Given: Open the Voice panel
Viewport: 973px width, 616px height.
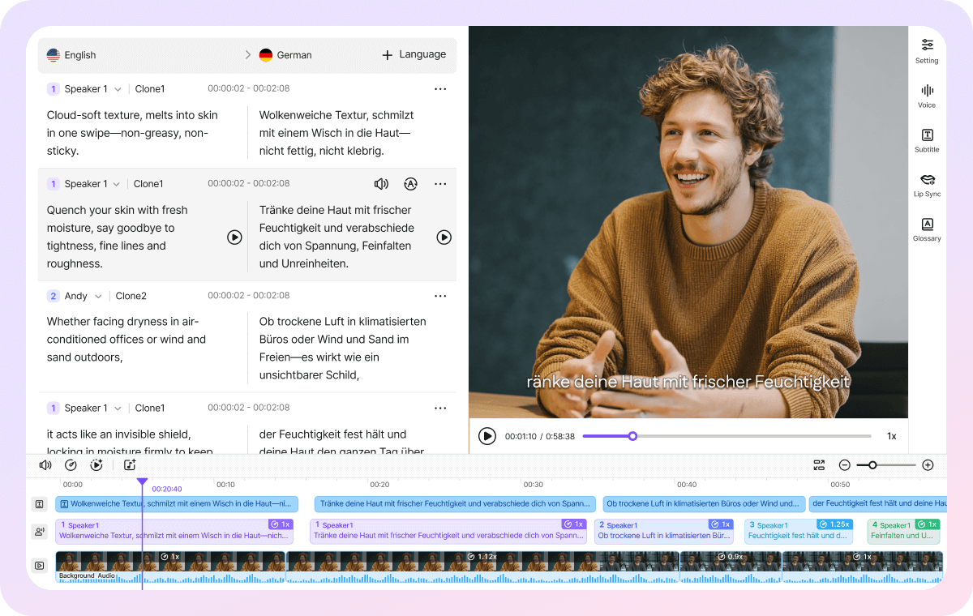Looking at the screenshot, I should coord(926,96).
